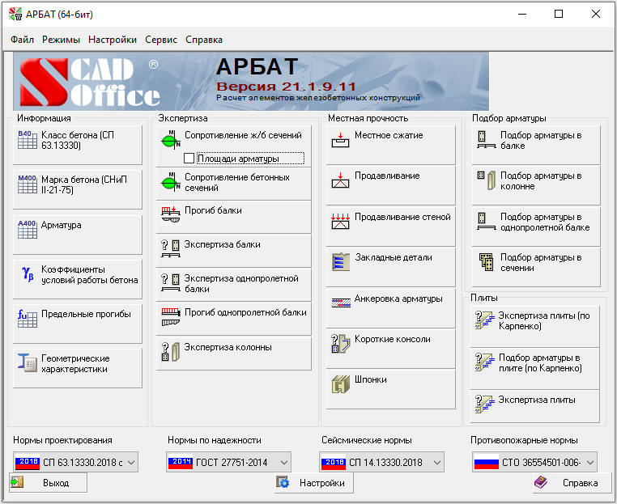This screenshot has width=617, height=504.
Task: Click the SCAD Office banner logo
Action: [89, 82]
